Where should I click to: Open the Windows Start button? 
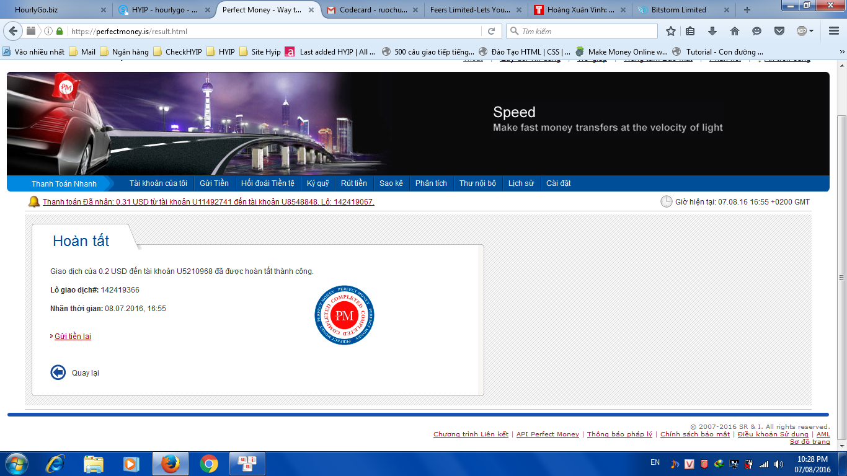pyautogui.click(x=16, y=464)
